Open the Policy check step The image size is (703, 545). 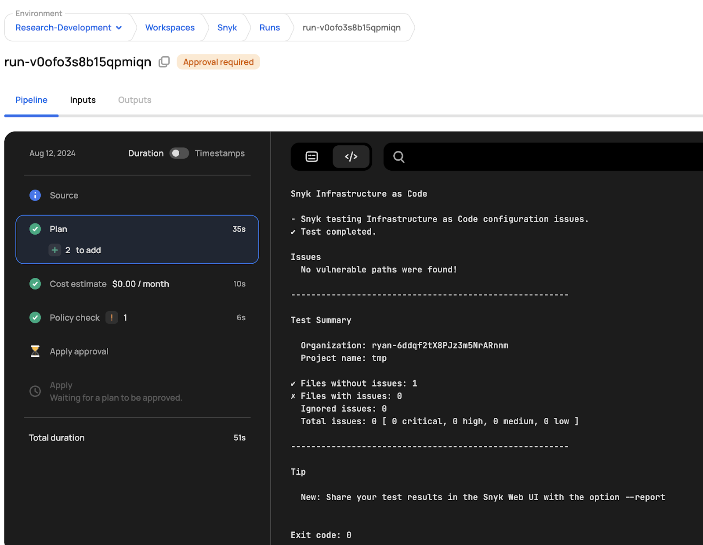click(x=137, y=317)
